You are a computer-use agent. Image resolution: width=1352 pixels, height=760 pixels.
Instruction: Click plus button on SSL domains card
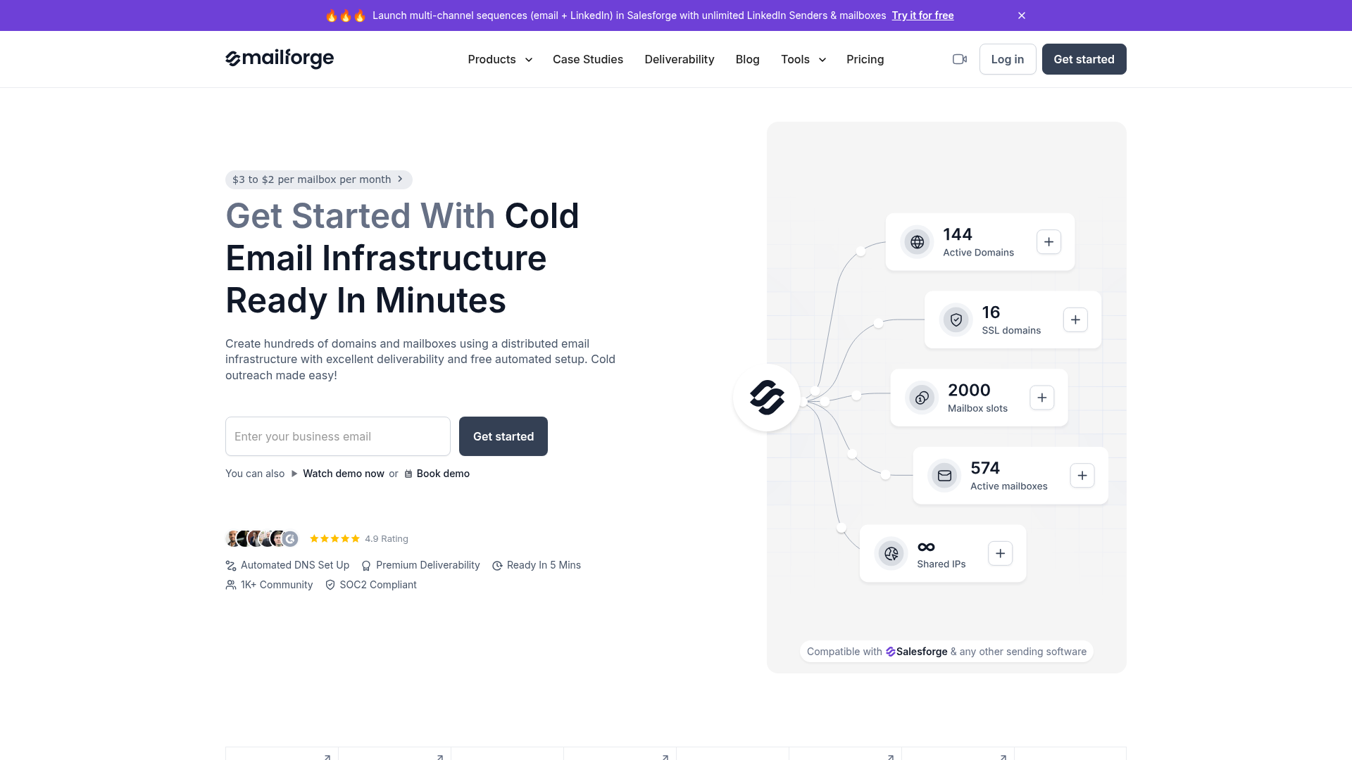click(x=1075, y=320)
